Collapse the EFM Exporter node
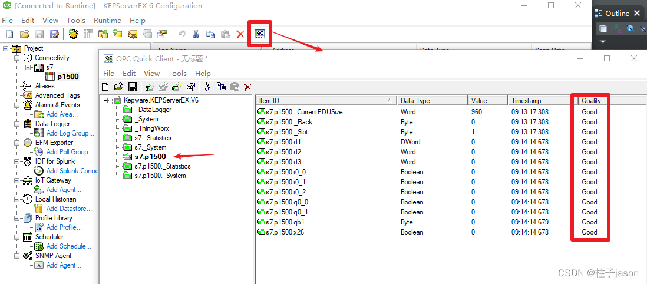Viewport: 647px width, 284px height. (x=16, y=143)
